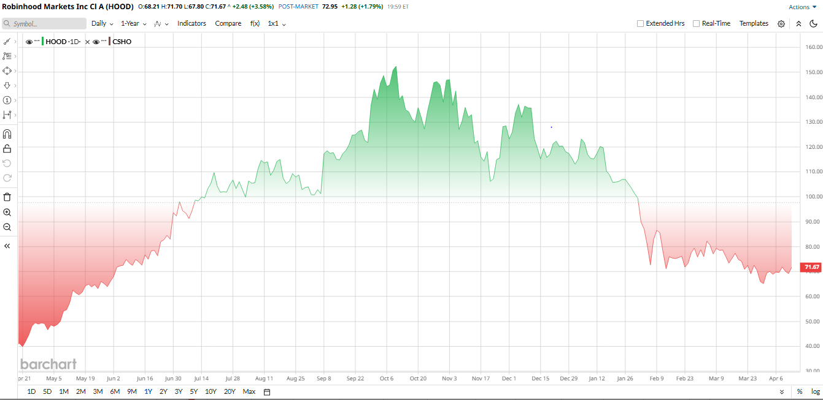
Task: Open the f(x) expressions button
Action: click(x=255, y=24)
